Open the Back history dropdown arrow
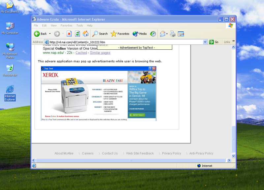 (50, 34)
